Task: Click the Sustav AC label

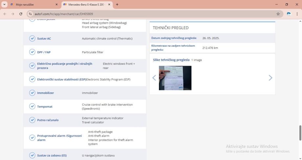Action: [44, 38]
